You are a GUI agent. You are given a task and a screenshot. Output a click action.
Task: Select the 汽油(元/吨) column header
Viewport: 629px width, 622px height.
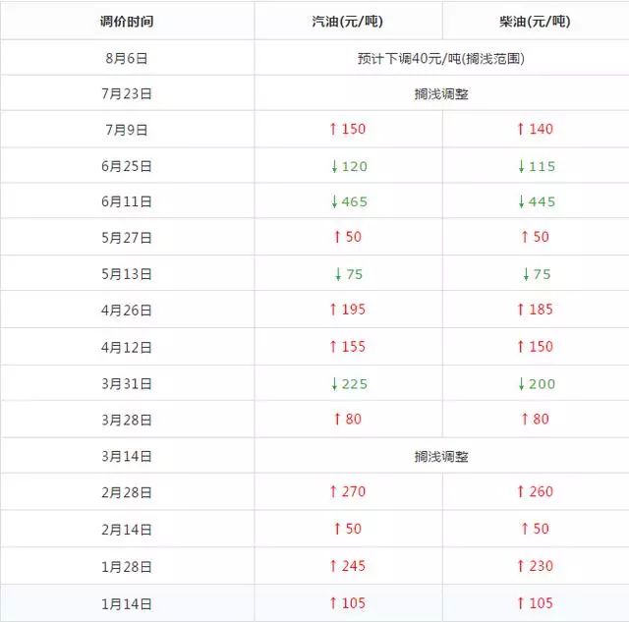[348, 21]
